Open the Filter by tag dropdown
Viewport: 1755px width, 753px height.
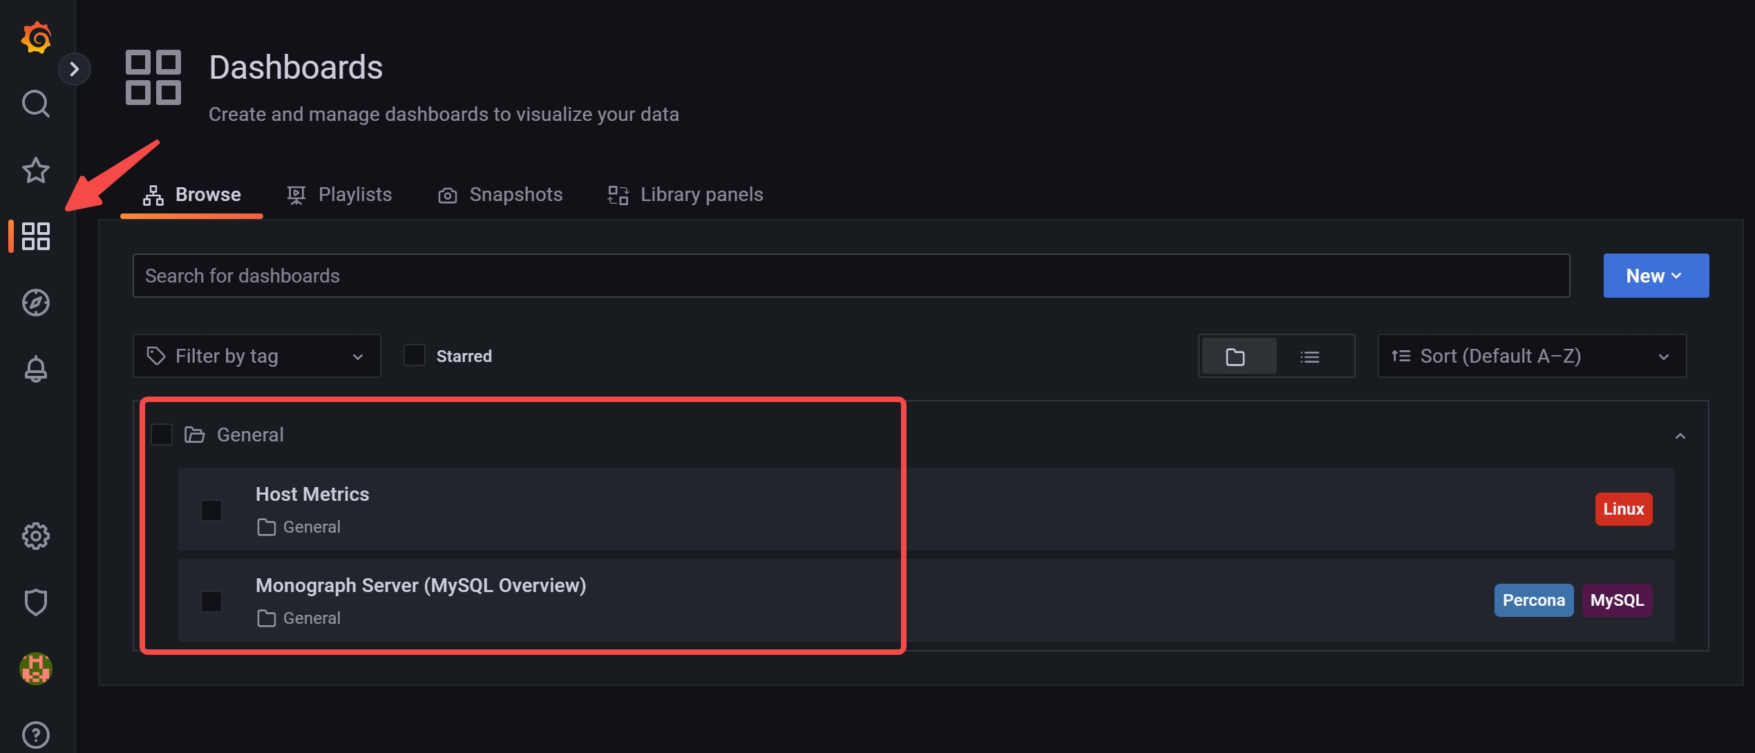click(x=256, y=356)
